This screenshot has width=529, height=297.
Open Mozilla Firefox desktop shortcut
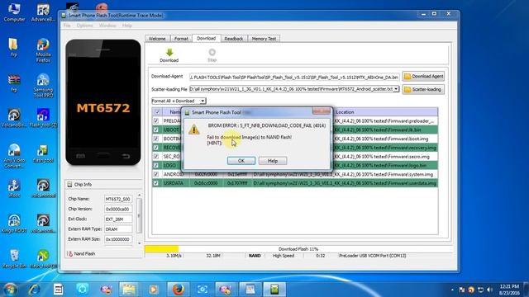(x=43, y=50)
